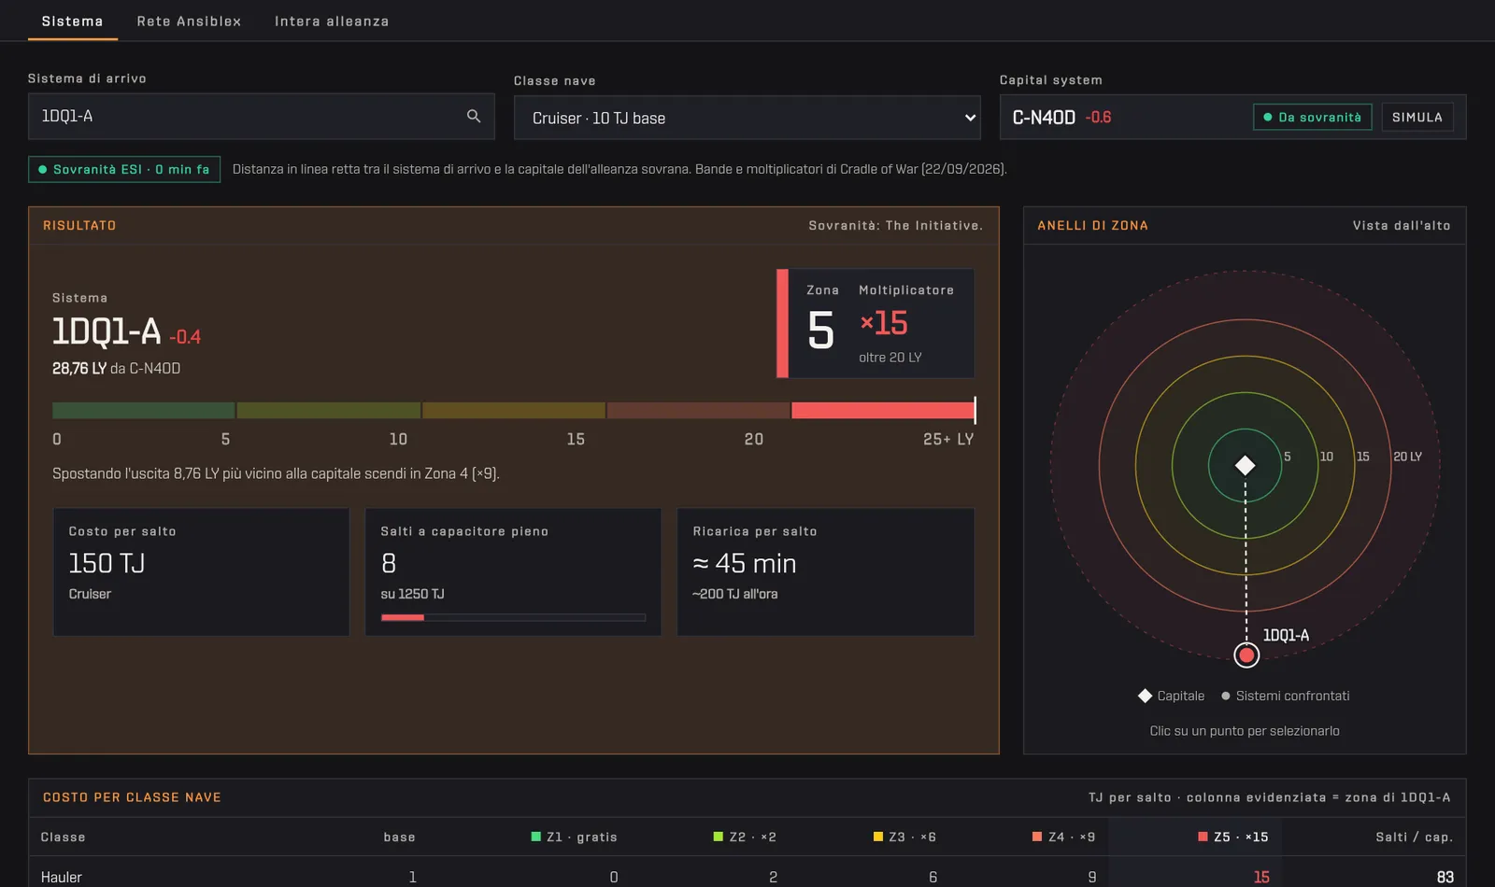Click the Sovranità ESI status badge
This screenshot has height=887, width=1495.
click(x=124, y=169)
